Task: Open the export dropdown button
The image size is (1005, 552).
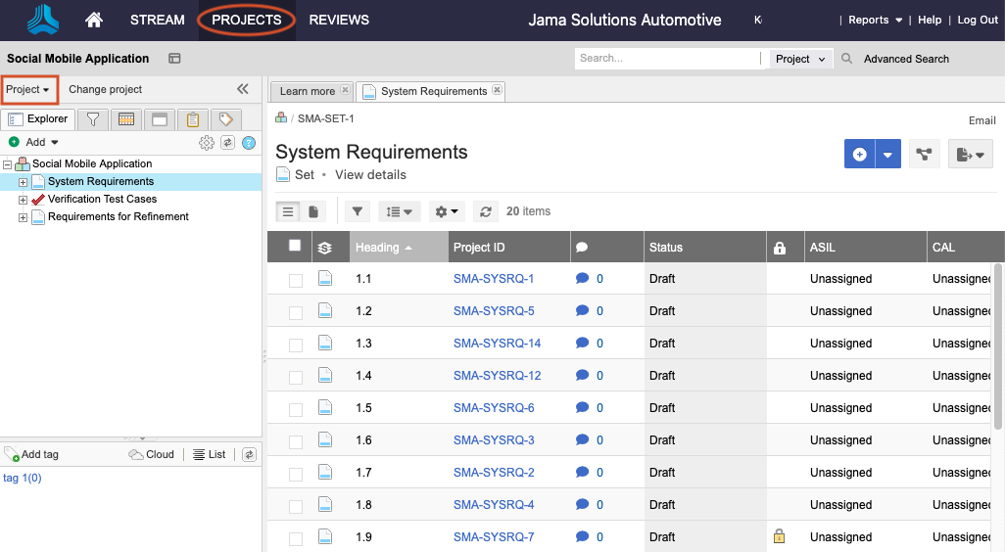Action: point(970,154)
